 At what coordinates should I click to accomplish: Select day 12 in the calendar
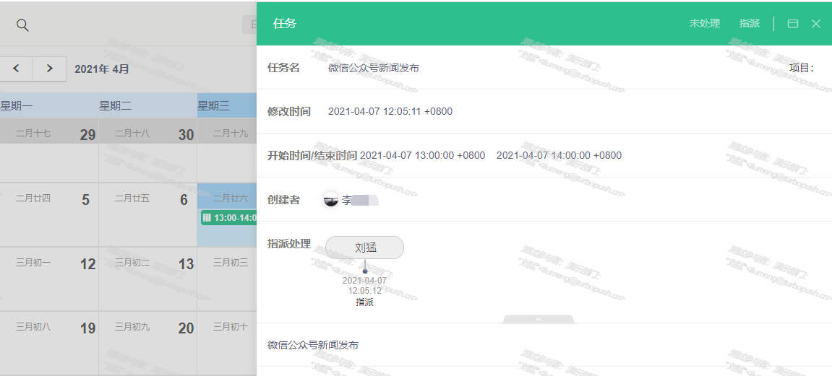[x=87, y=265]
